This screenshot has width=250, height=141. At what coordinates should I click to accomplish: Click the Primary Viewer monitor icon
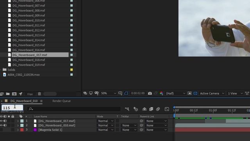pyautogui.click(x=91, y=93)
